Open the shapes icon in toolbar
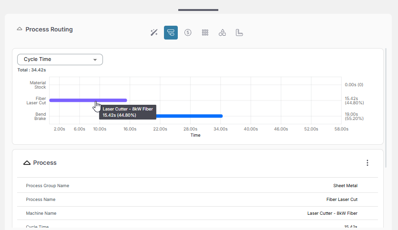 point(222,32)
